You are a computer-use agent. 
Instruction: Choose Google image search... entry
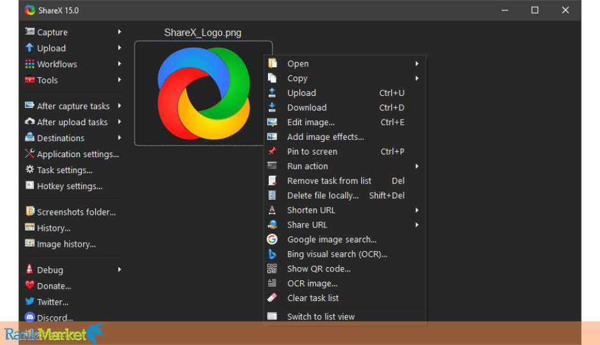(345, 240)
